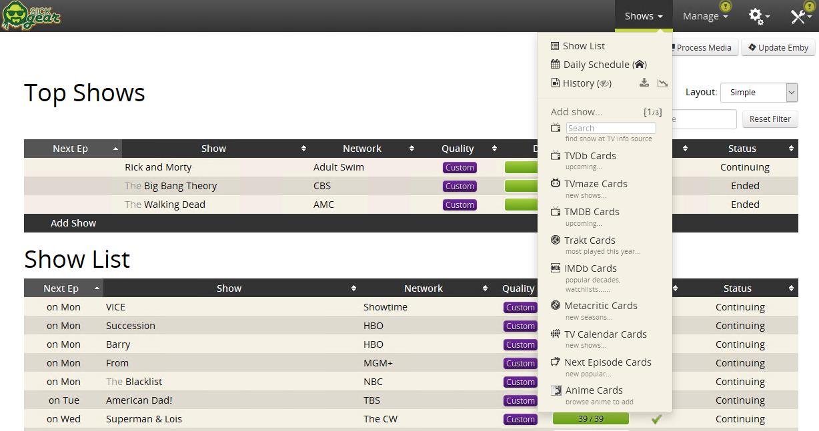Screen dimensions: 819x431
Task: Click the IMDb Cards logo icon
Action: coord(556,268)
